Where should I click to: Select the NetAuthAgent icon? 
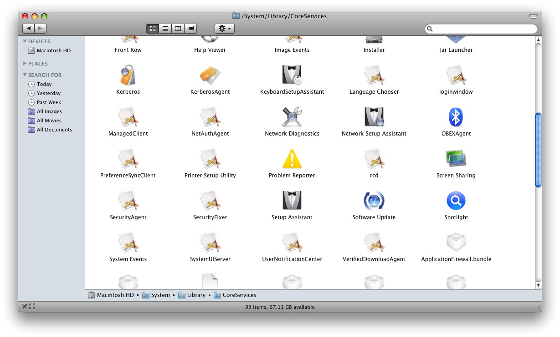[x=210, y=117]
